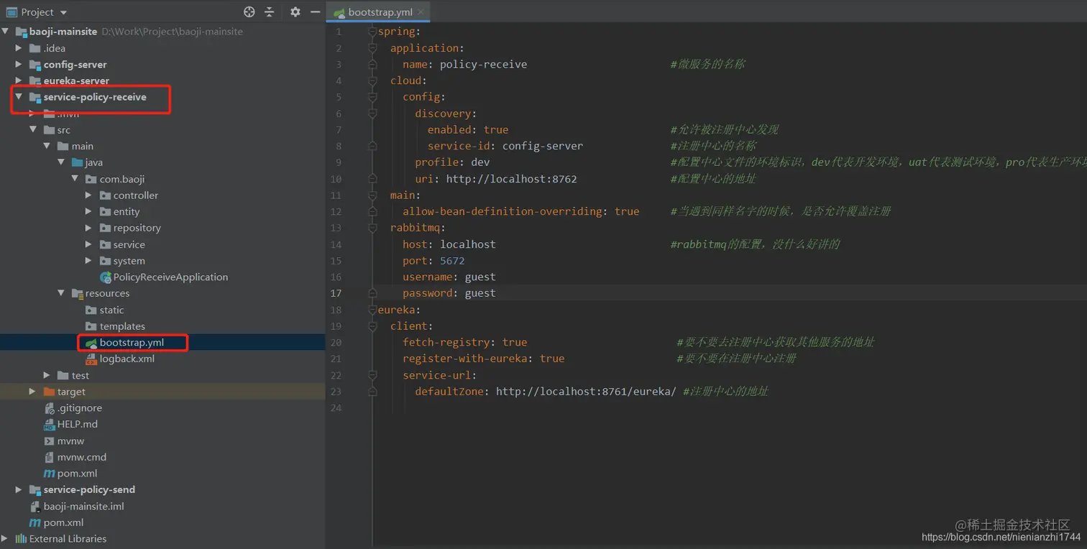1087x549 pixels.
Task: Expand the config-server module
Action: pos(19,65)
